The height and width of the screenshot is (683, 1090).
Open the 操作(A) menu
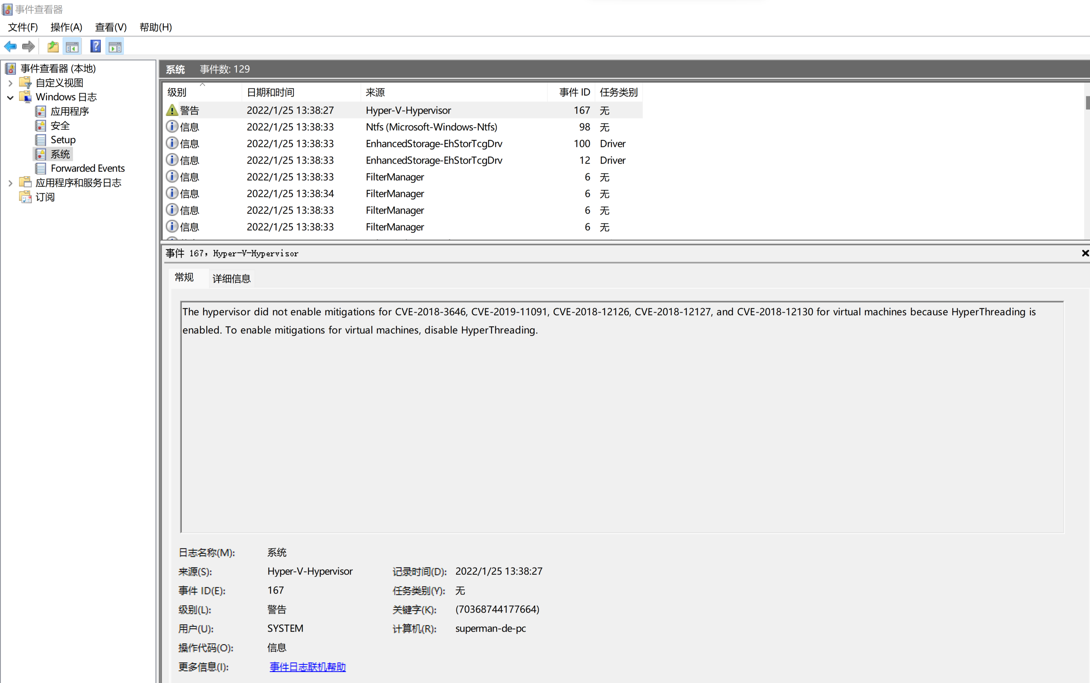coord(66,27)
